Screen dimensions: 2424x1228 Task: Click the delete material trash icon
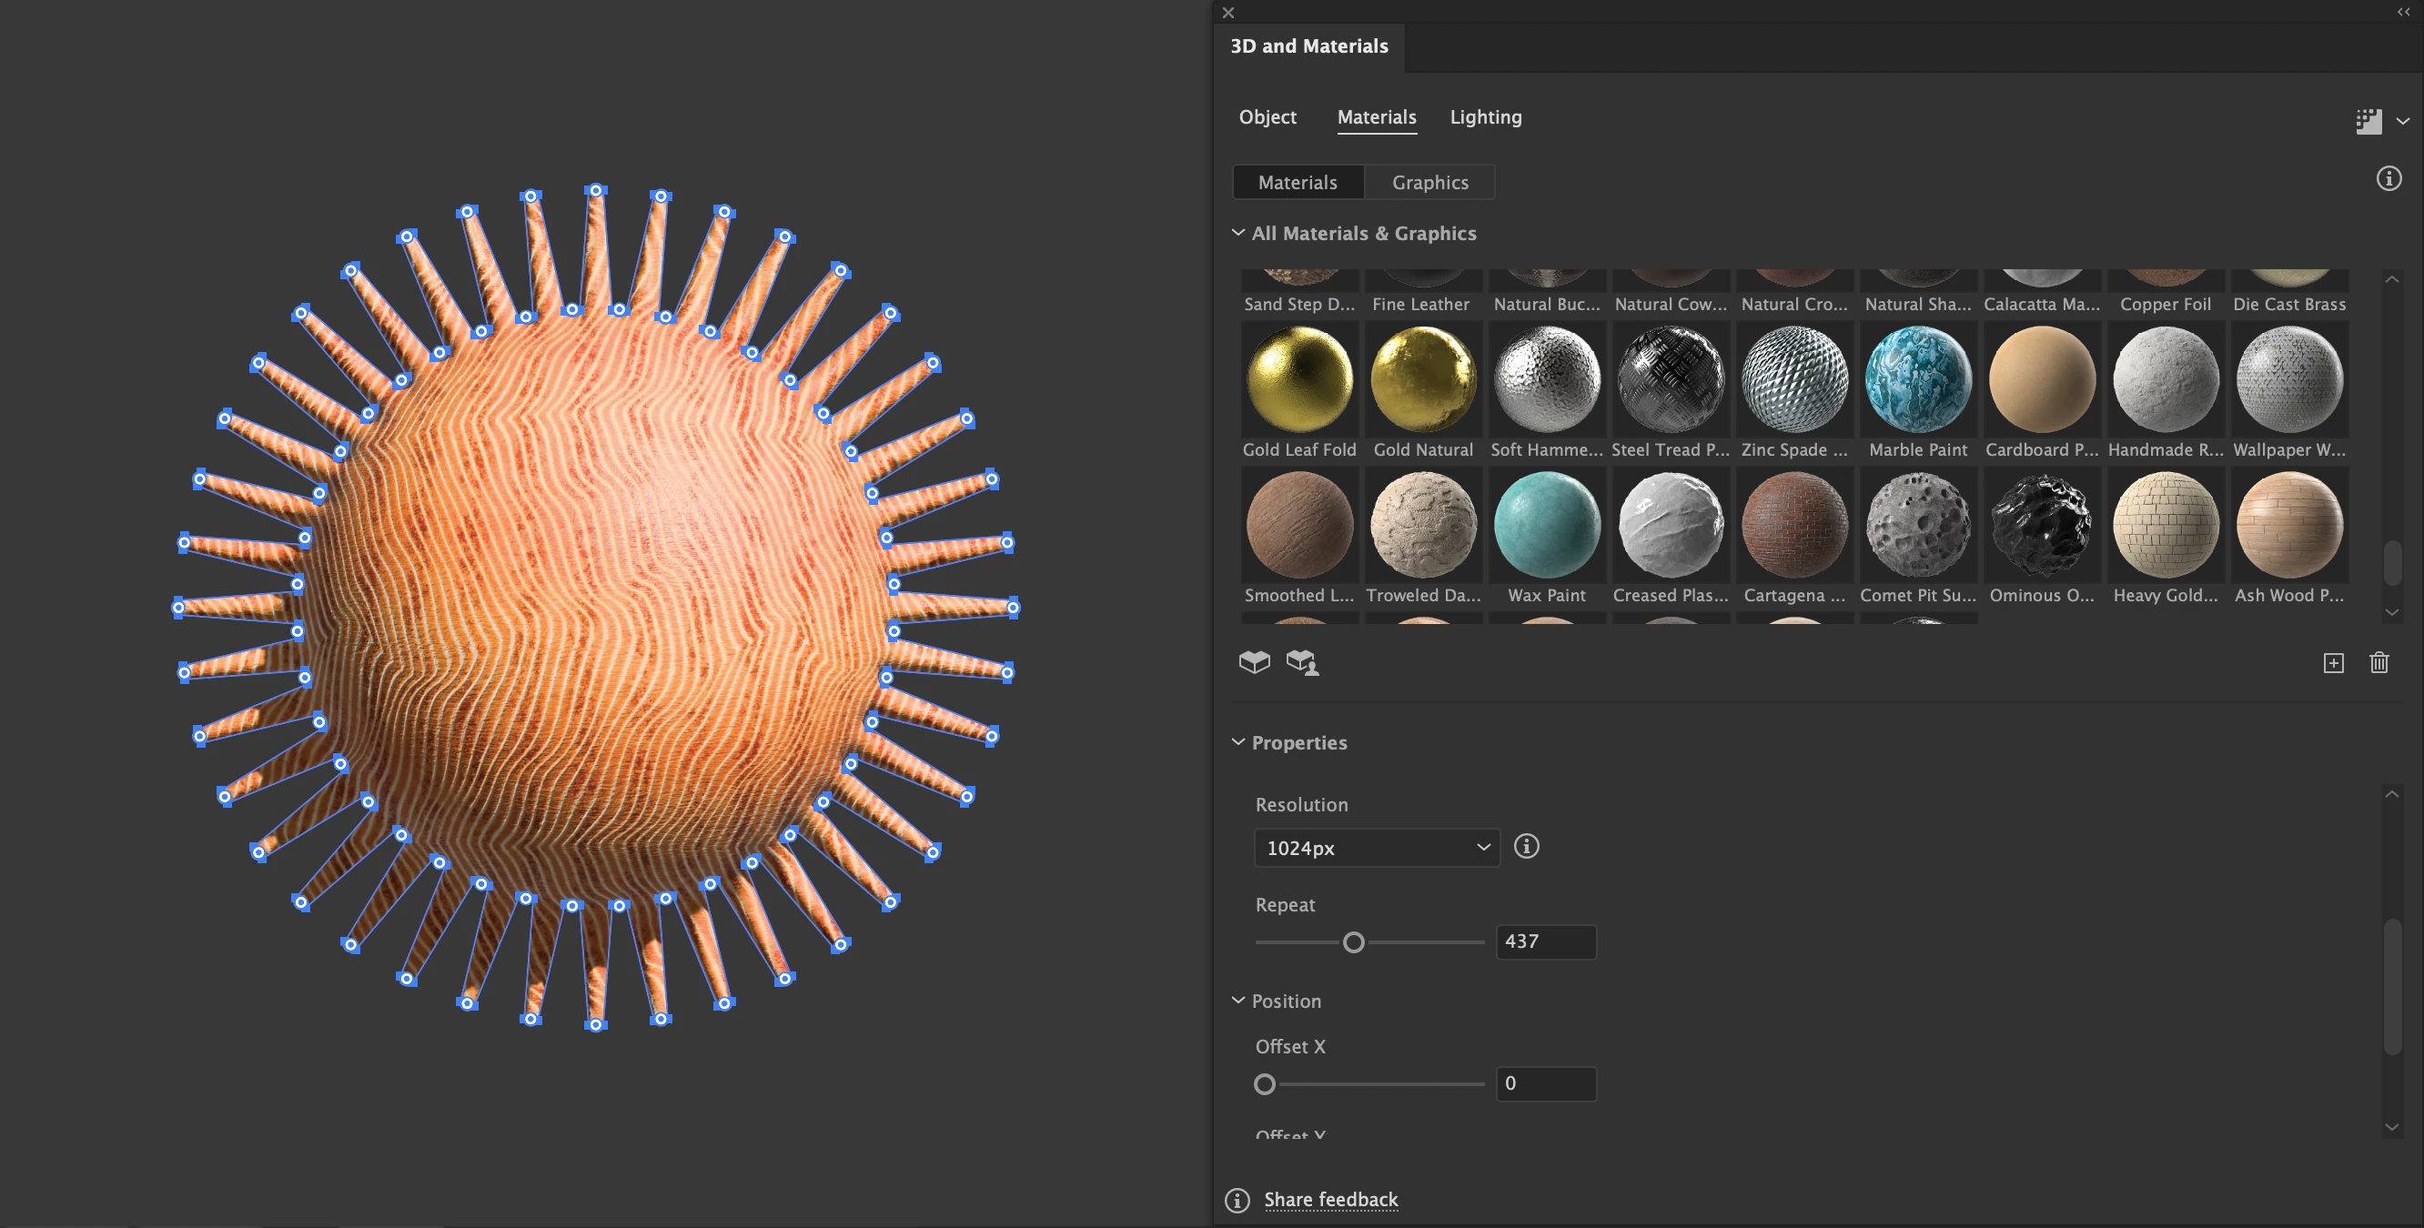(x=2379, y=663)
